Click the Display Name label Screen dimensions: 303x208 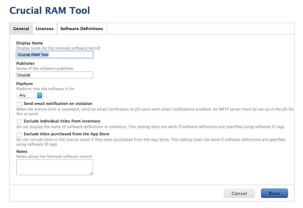click(x=29, y=43)
